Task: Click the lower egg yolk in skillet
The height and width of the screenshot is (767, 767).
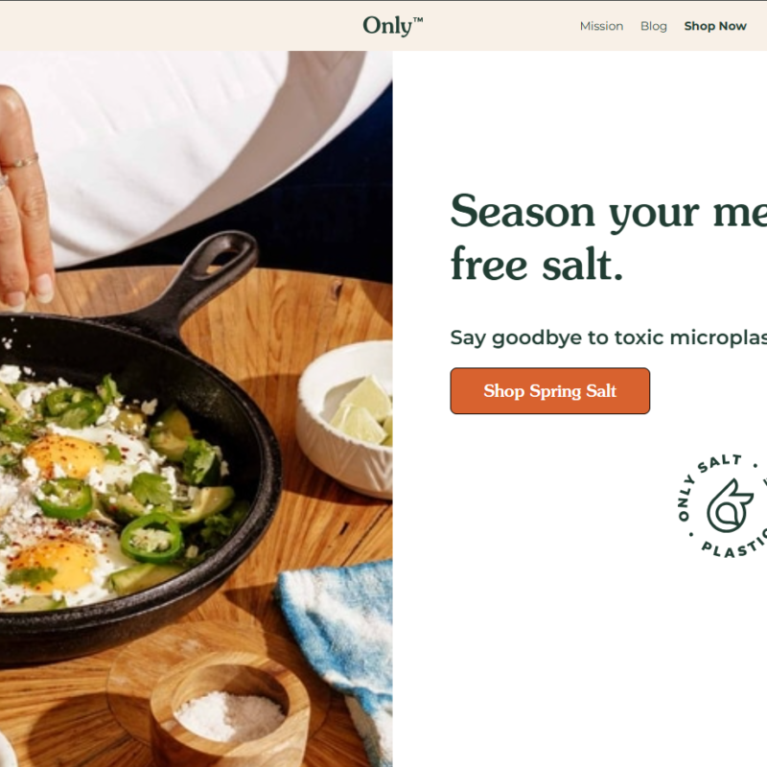Action: pyautogui.click(x=54, y=565)
